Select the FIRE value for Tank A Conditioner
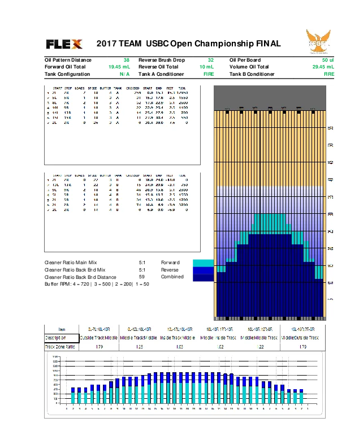 [x=209, y=74]
